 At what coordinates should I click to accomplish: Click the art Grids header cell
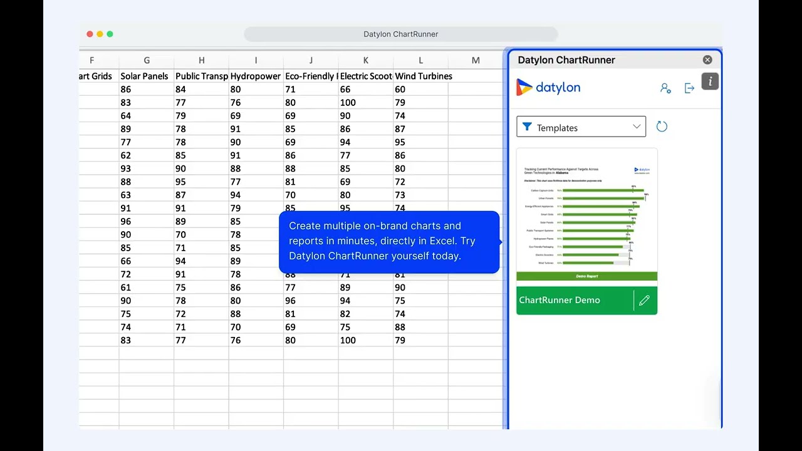(99, 76)
